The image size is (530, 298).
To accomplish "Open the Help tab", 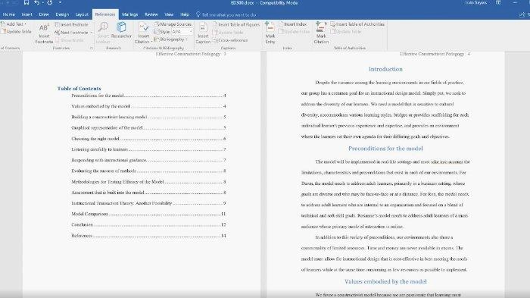I will [x=185, y=14].
